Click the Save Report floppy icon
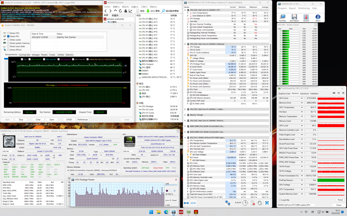Viewport: 347px width, 216px height. tap(294, 17)
